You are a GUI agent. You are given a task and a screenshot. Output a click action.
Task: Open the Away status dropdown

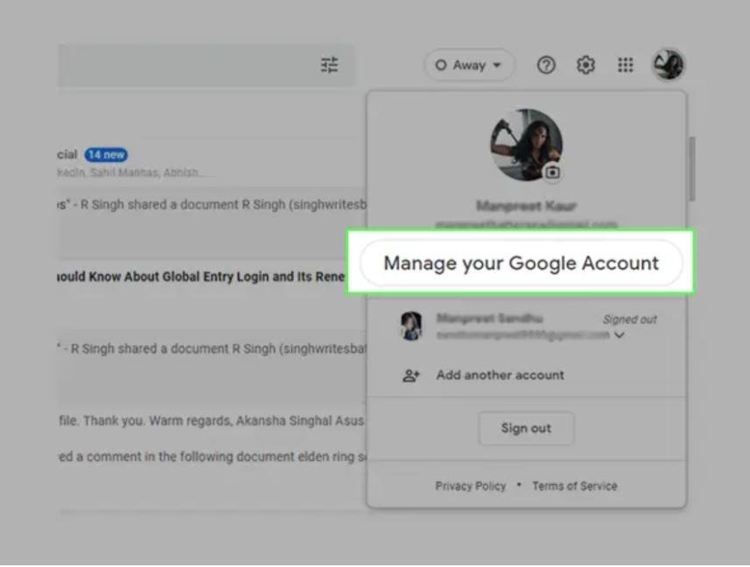coord(469,66)
